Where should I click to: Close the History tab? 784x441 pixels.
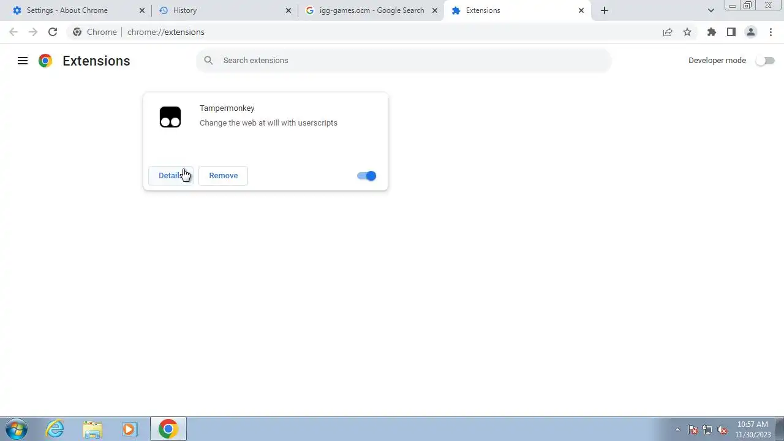coord(288,10)
